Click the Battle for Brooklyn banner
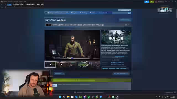The image size is (177, 99). click(x=165, y=10)
